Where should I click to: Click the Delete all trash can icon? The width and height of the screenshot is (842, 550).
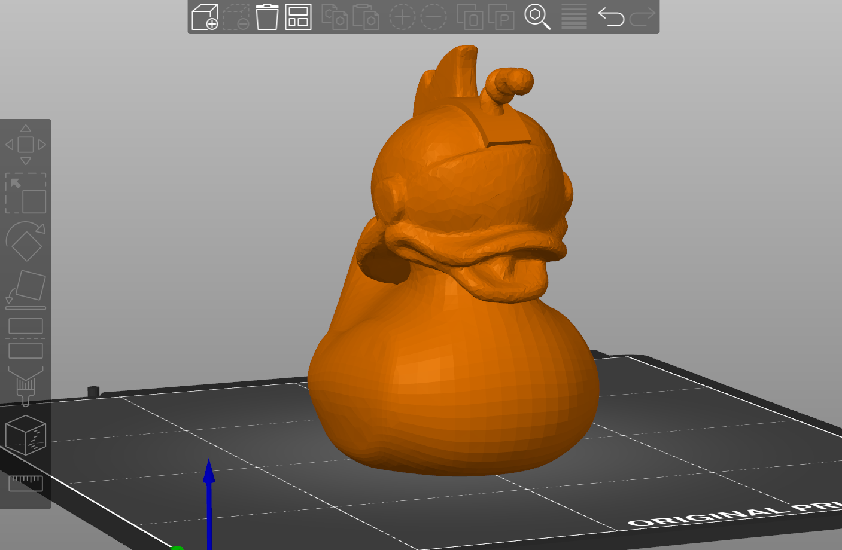[x=267, y=17]
